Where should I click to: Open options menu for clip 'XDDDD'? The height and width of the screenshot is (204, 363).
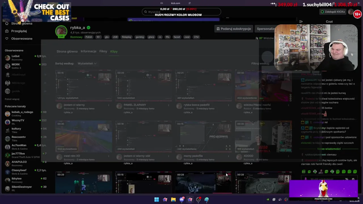288,156
